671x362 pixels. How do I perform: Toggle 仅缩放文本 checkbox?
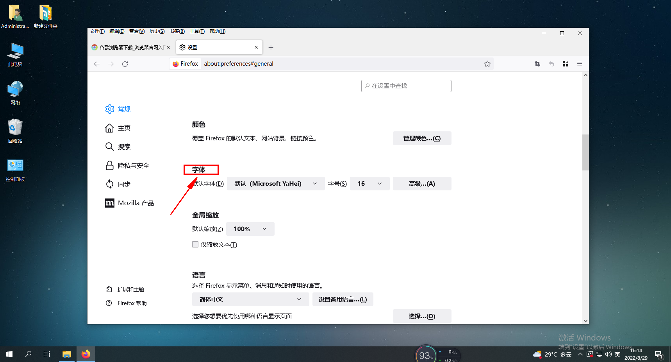tap(195, 244)
